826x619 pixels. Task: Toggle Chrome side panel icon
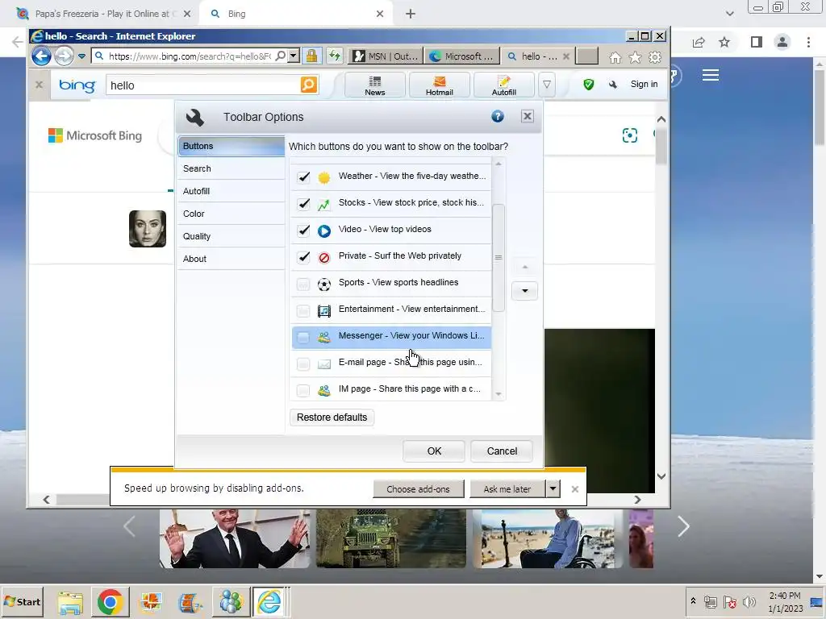point(757,42)
